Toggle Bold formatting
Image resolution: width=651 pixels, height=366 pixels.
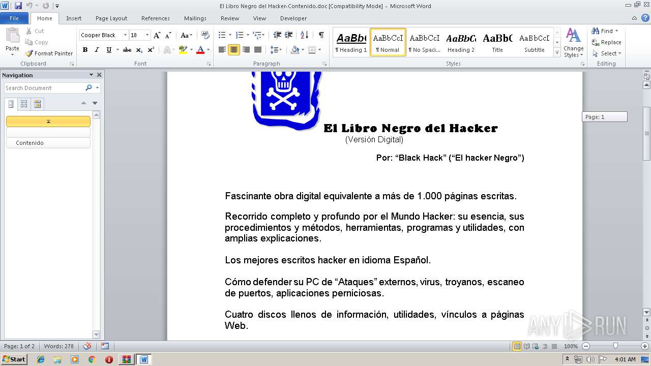pos(85,50)
